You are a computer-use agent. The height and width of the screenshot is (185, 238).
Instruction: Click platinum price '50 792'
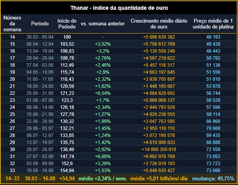[x=213, y=58]
